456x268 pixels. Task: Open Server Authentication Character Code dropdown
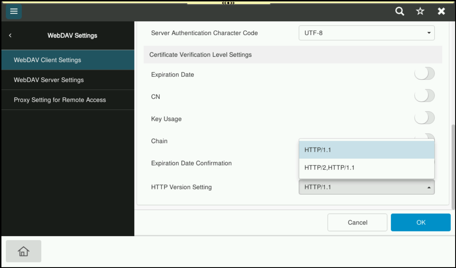click(366, 33)
